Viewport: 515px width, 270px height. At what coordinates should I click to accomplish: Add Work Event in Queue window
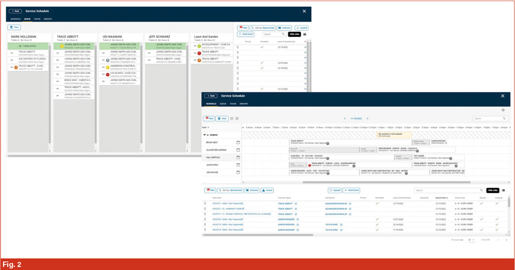pyautogui.click(x=246, y=34)
